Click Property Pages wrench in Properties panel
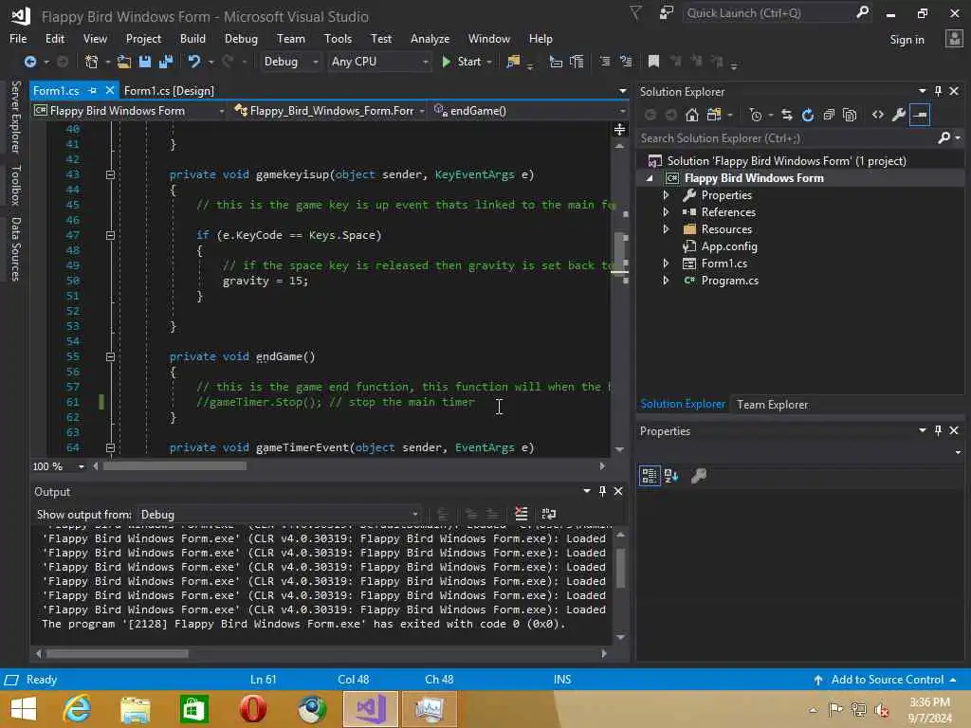Image resolution: width=971 pixels, height=728 pixels. pyautogui.click(x=699, y=476)
